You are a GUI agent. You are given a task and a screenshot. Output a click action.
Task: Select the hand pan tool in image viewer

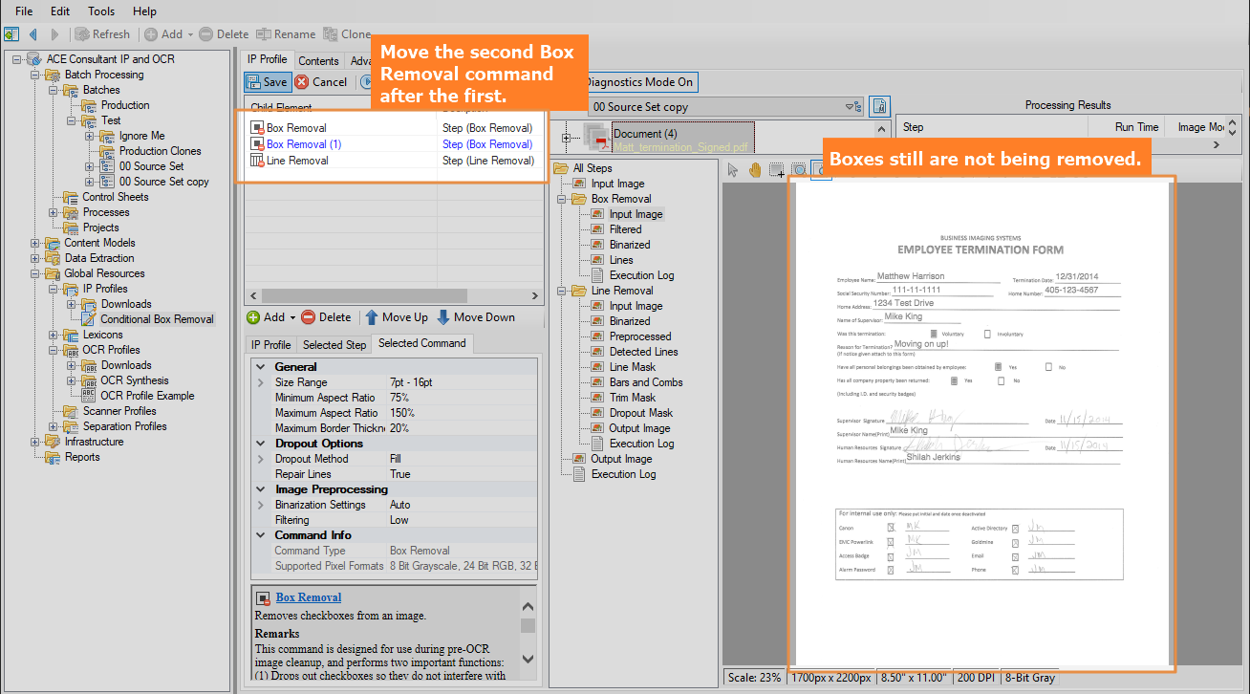(x=755, y=170)
